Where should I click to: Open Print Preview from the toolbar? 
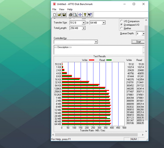75,15
